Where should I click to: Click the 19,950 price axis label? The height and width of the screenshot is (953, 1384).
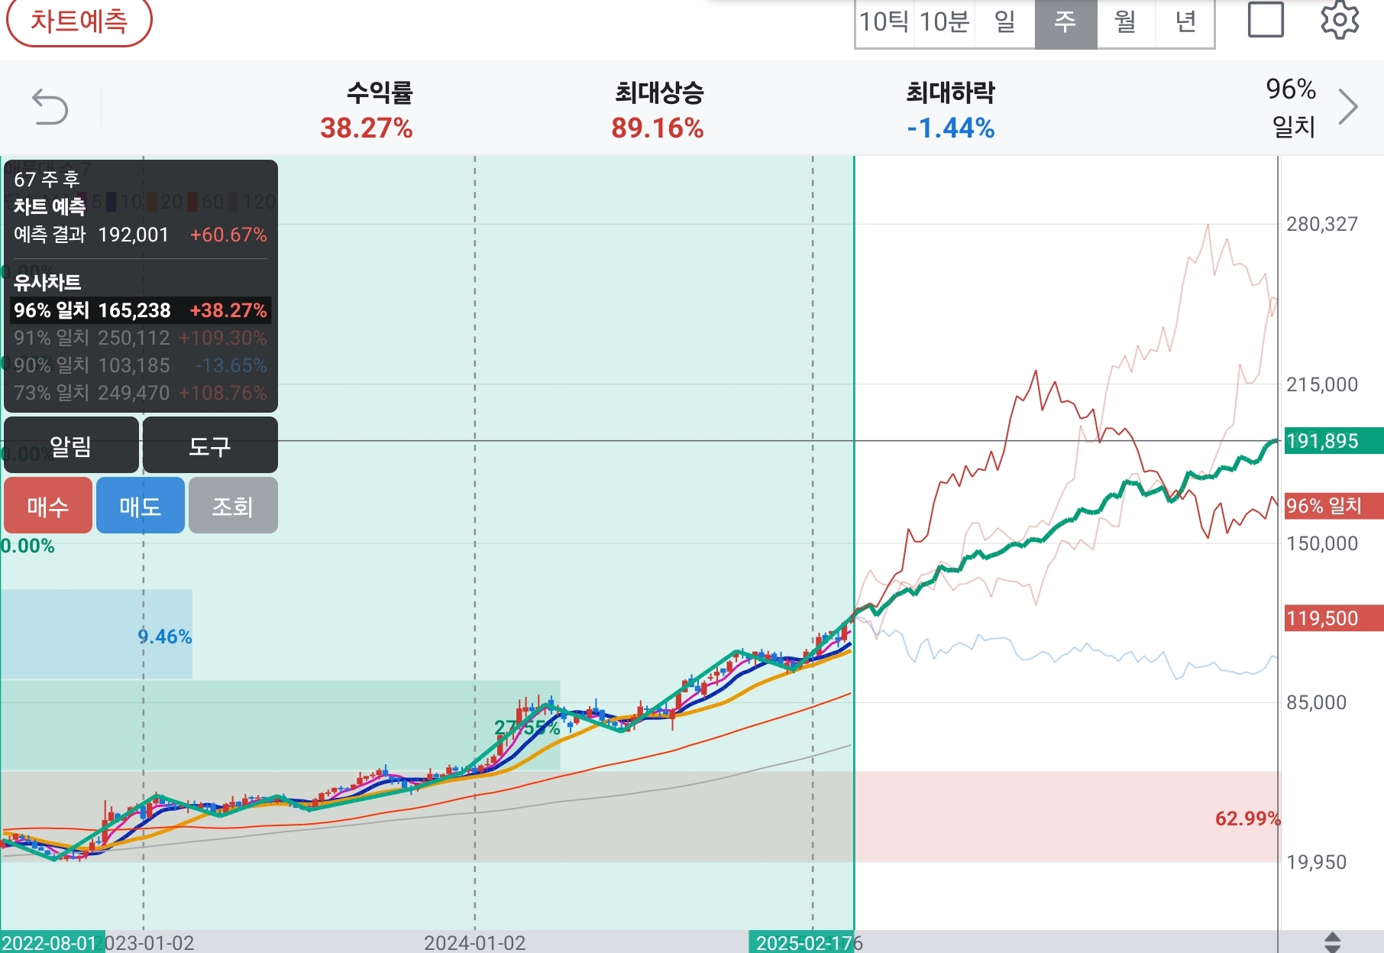1317,862
